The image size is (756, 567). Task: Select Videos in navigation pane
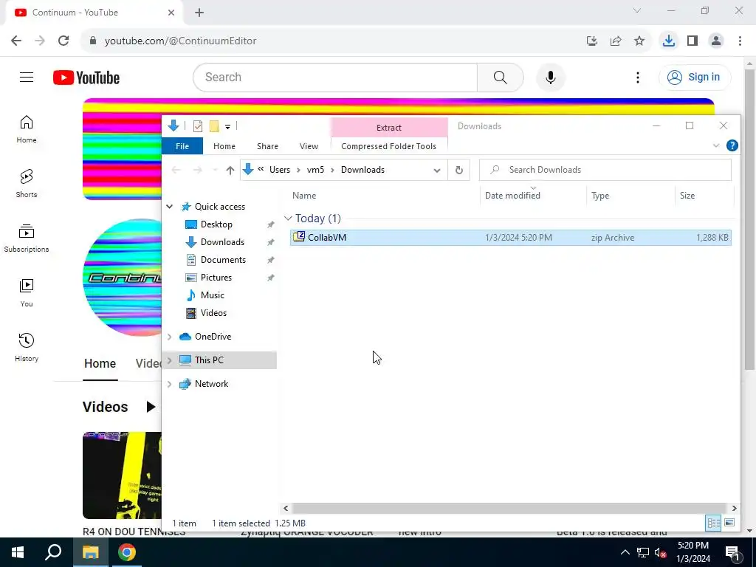(x=213, y=313)
